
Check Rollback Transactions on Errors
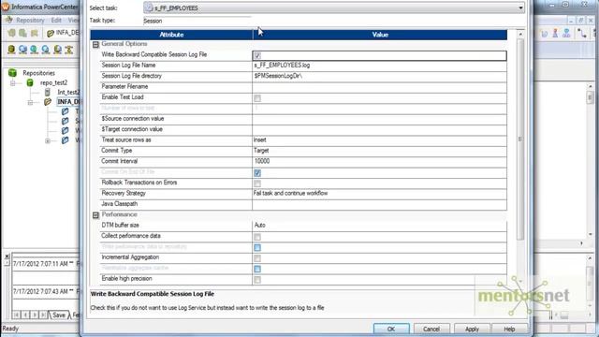[x=257, y=183]
